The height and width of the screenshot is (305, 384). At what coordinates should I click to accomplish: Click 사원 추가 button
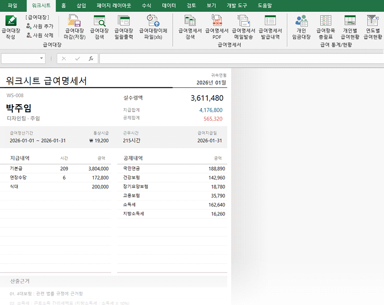40,26
